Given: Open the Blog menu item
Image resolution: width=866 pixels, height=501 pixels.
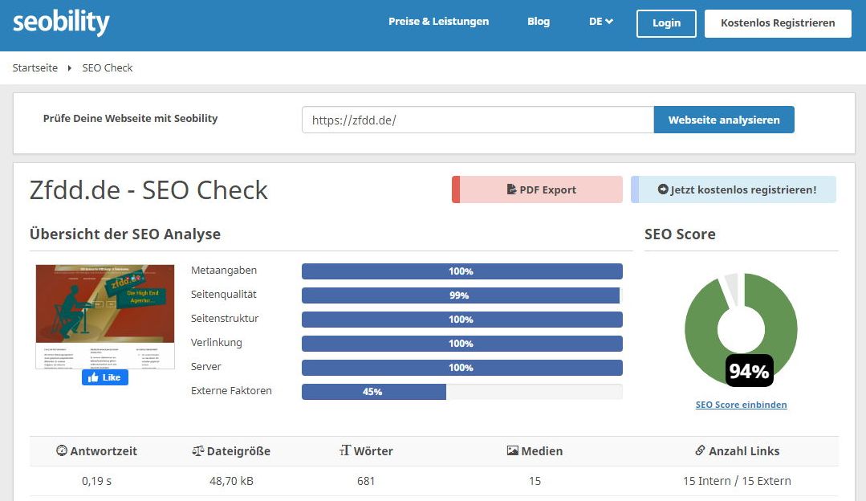Looking at the screenshot, I should pyautogui.click(x=539, y=22).
